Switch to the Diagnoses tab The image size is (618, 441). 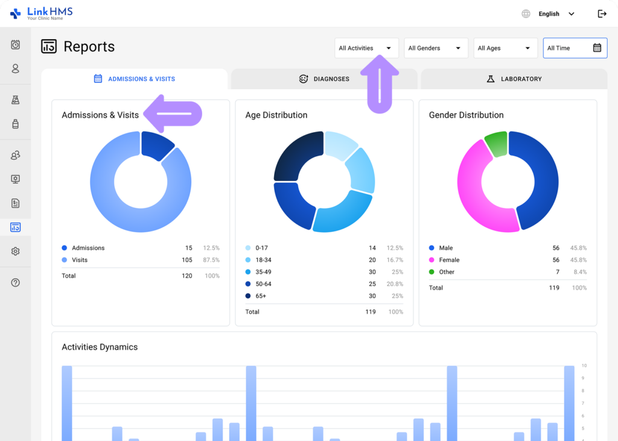(324, 78)
